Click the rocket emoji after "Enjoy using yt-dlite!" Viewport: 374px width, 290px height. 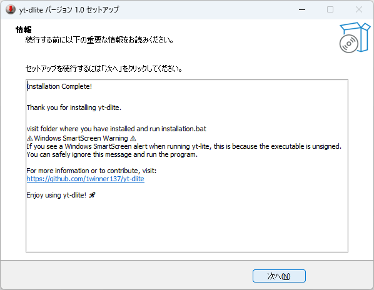pos(92,196)
